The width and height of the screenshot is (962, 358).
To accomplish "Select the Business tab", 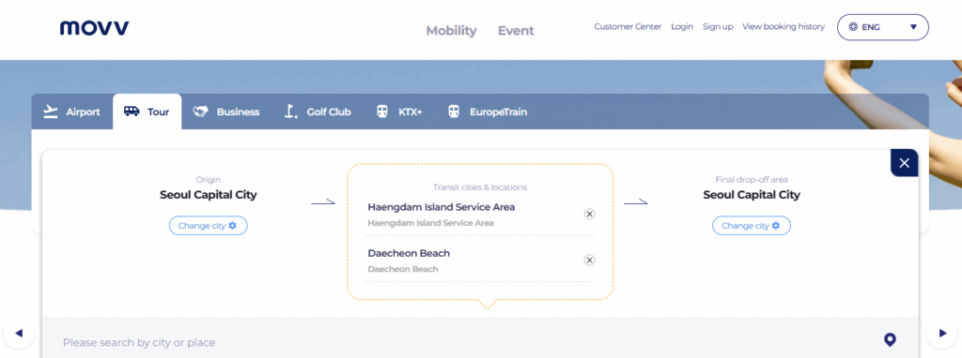I will click(x=225, y=112).
